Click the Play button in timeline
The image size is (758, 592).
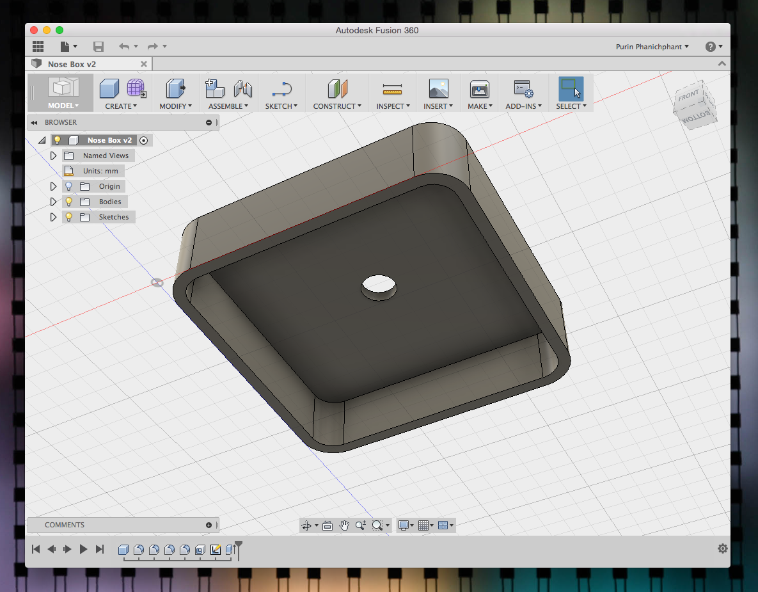click(83, 549)
